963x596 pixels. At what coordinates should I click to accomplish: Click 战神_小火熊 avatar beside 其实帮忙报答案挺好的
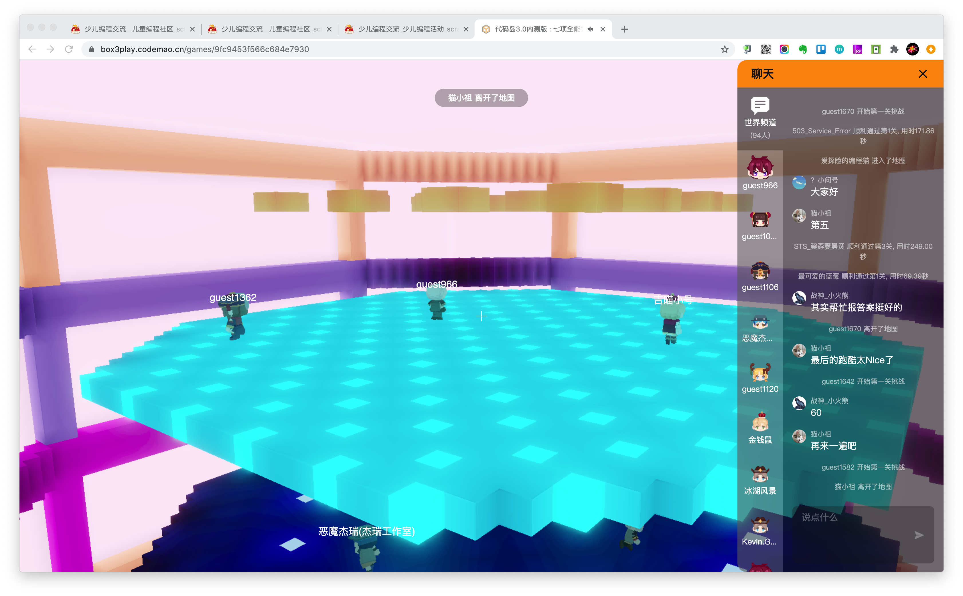pos(799,298)
